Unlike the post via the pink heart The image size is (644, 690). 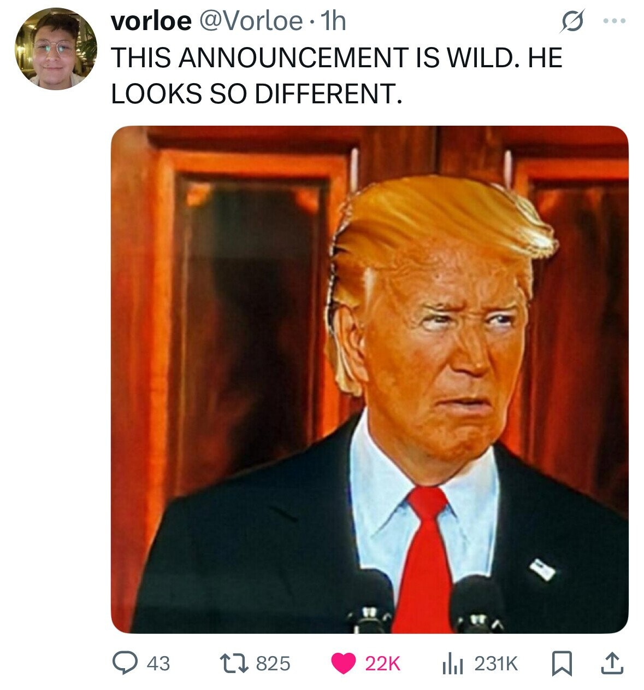[343, 664]
